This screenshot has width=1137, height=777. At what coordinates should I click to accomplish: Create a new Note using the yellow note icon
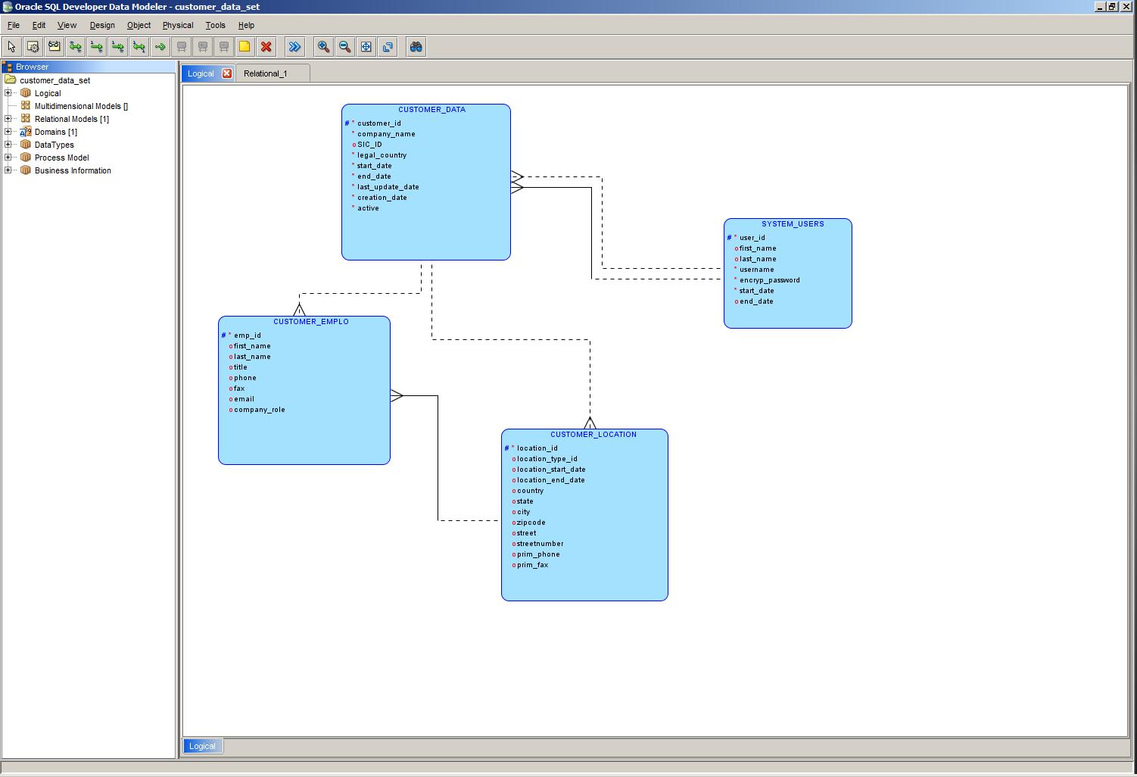coord(245,46)
